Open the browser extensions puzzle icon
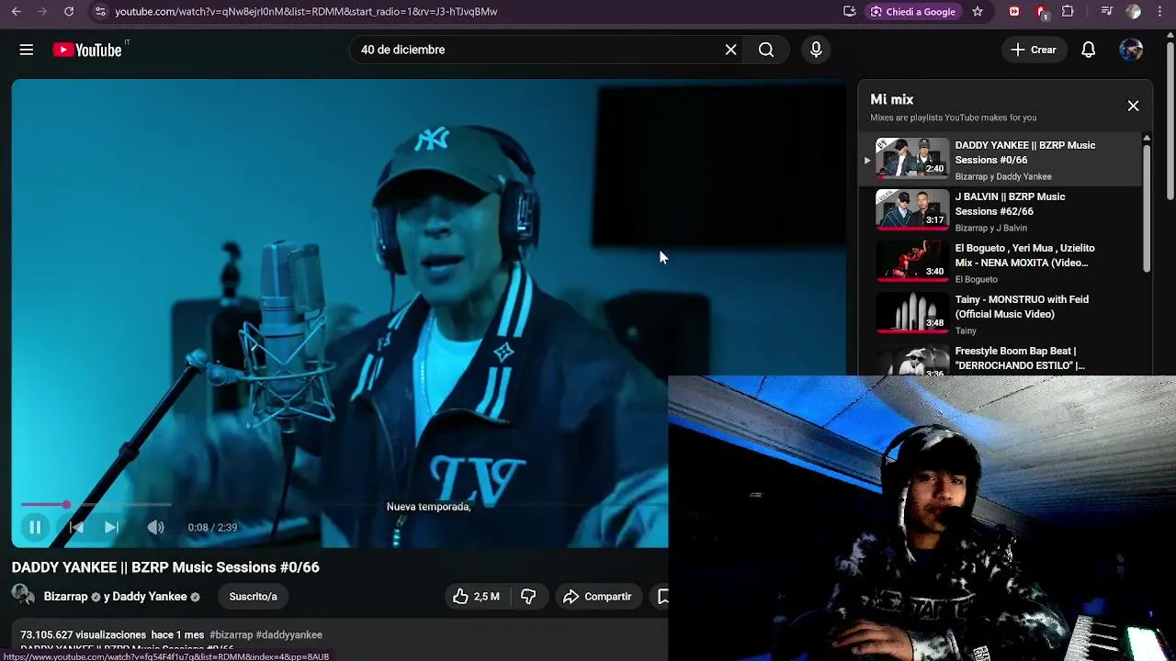Viewport: 1176px width, 661px height. click(x=1068, y=11)
